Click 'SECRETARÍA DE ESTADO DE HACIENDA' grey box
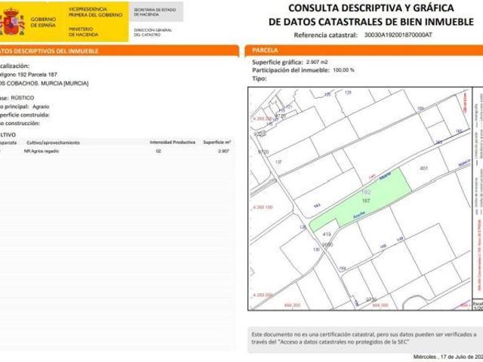 (x=155, y=12)
